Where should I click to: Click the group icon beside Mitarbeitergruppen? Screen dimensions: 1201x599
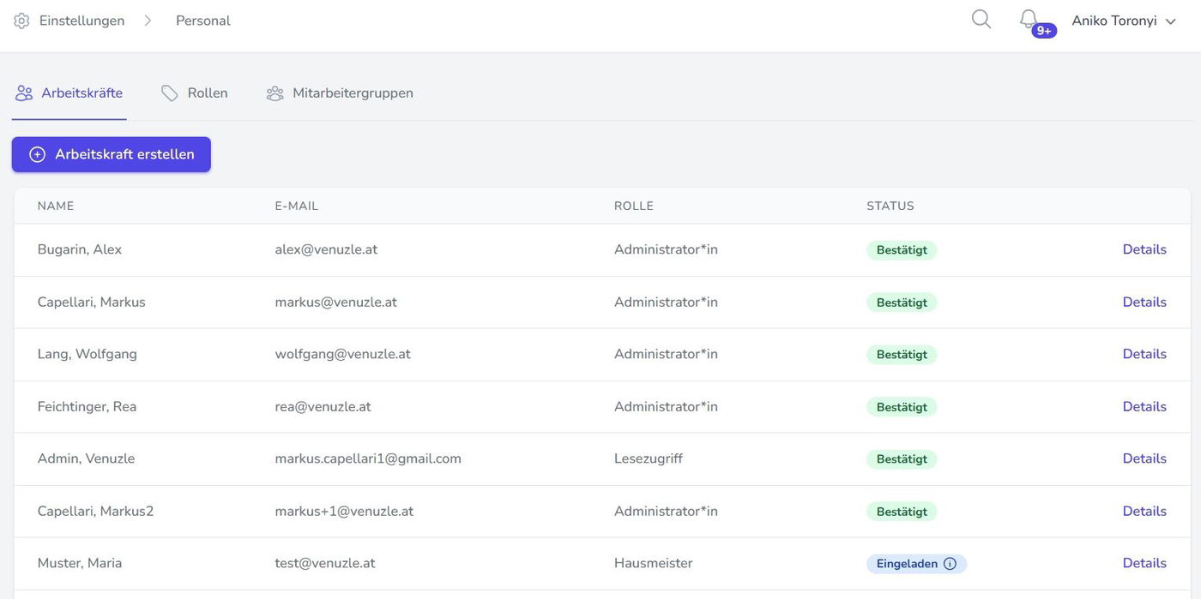click(275, 93)
